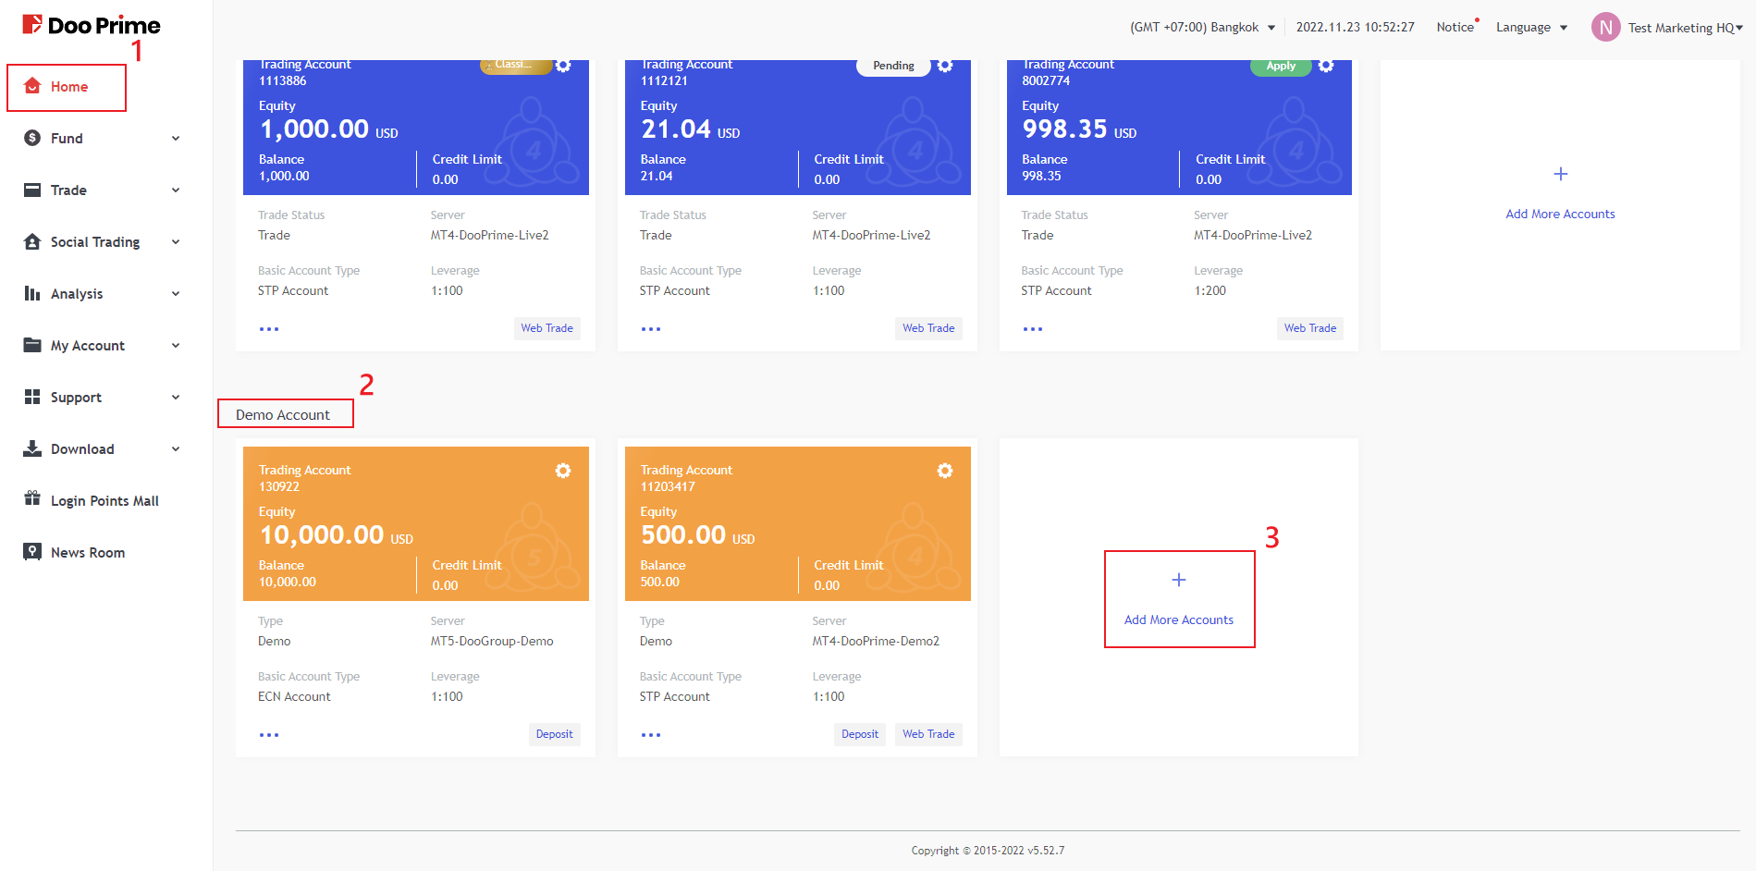The width and height of the screenshot is (1756, 871).
Task: Click plus icon to add demo account
Action: pos(1178,580)
